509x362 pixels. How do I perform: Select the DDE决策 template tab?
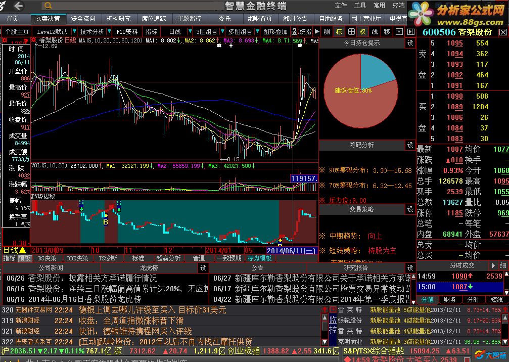77,258
